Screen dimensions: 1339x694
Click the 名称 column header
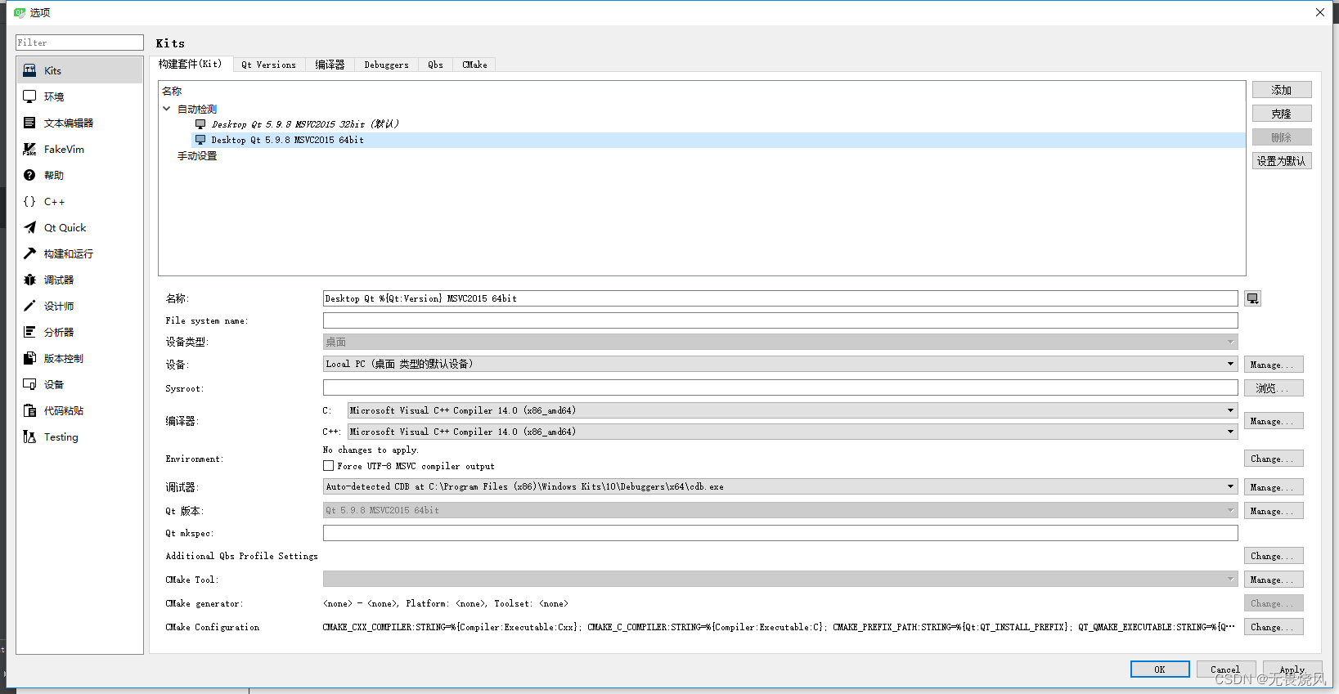coord(172,91)
